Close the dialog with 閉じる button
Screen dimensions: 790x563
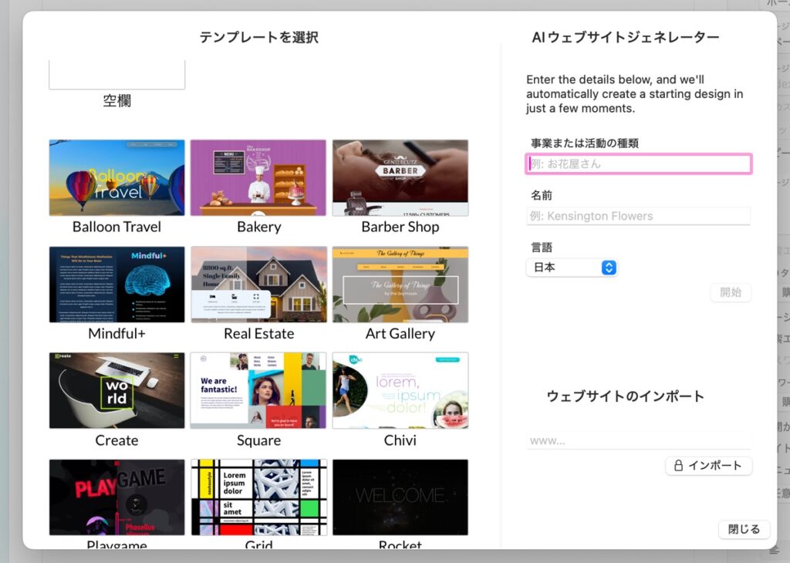[744, 529]
